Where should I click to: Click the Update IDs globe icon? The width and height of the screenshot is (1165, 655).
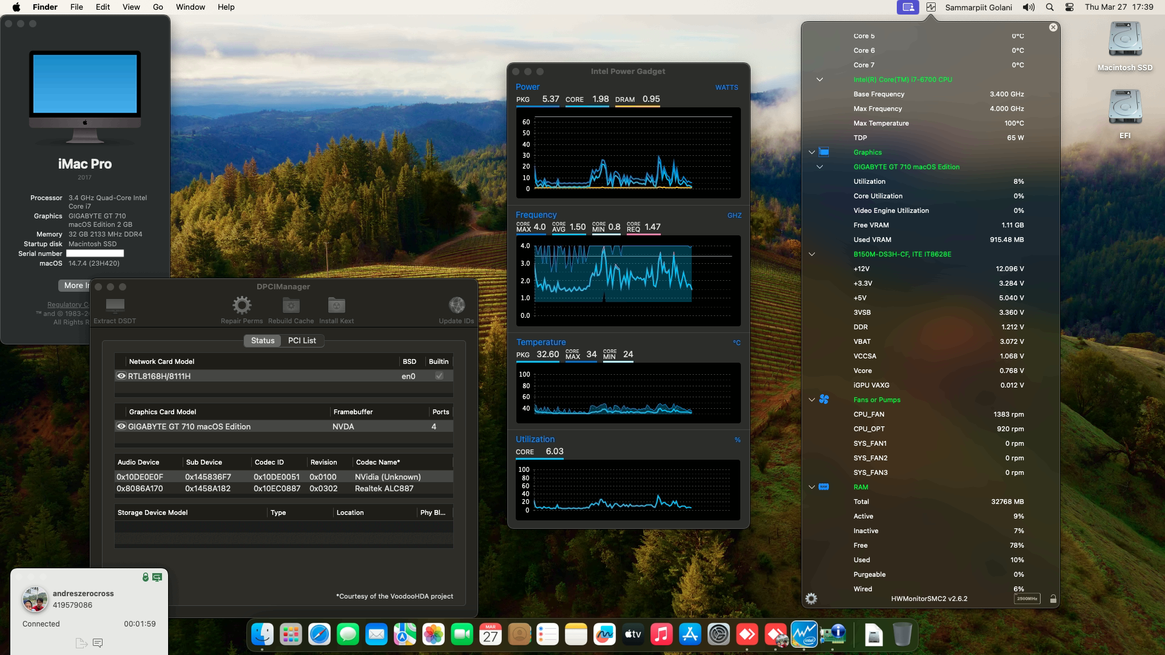point(457,305)
